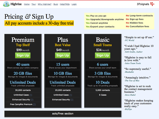The image size is (159, 119).
Task: Go to the Home nav link
Action: [27, 4]
